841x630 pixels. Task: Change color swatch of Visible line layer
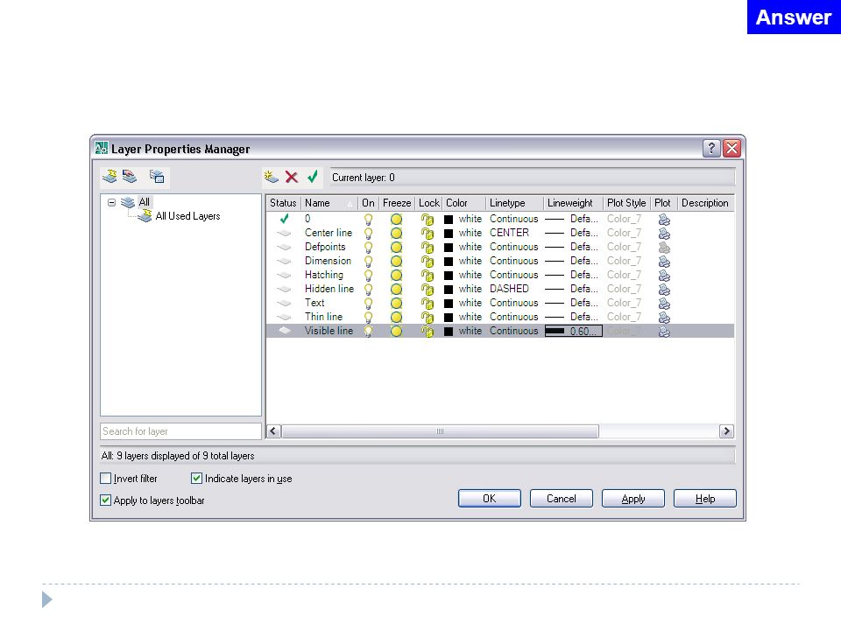pyautogui.click(x=449, y=331)
